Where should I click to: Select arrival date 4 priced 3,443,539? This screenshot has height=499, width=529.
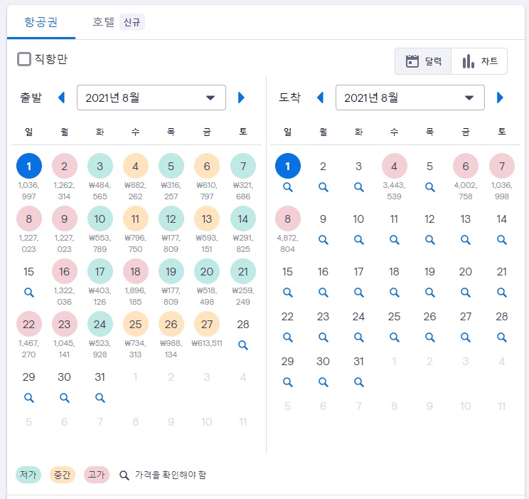(x=395, y=166)
